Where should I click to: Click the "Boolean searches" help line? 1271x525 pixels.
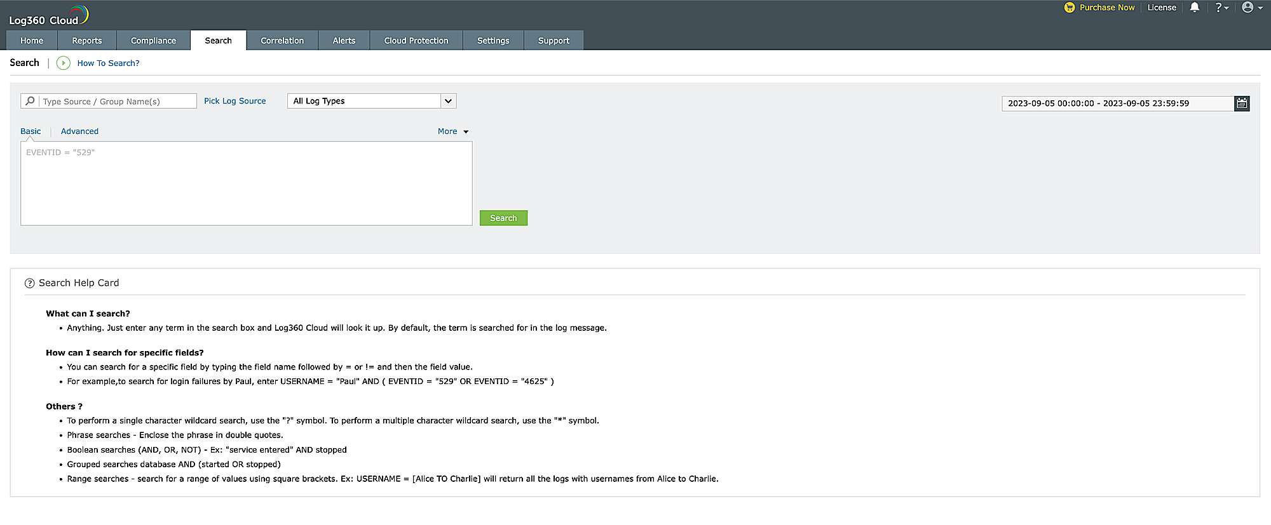point(207,450)
